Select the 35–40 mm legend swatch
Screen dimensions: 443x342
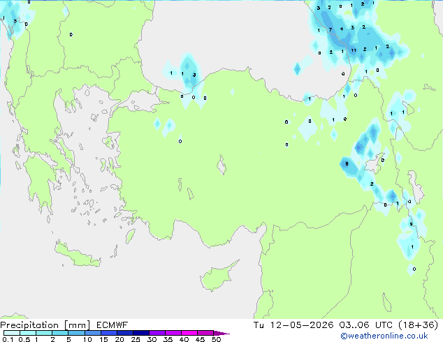pos(173,333)
